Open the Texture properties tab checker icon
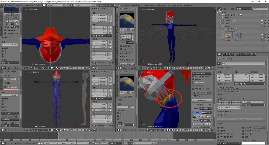This screenshot has width=269, height=145. [x=249, y=54]
